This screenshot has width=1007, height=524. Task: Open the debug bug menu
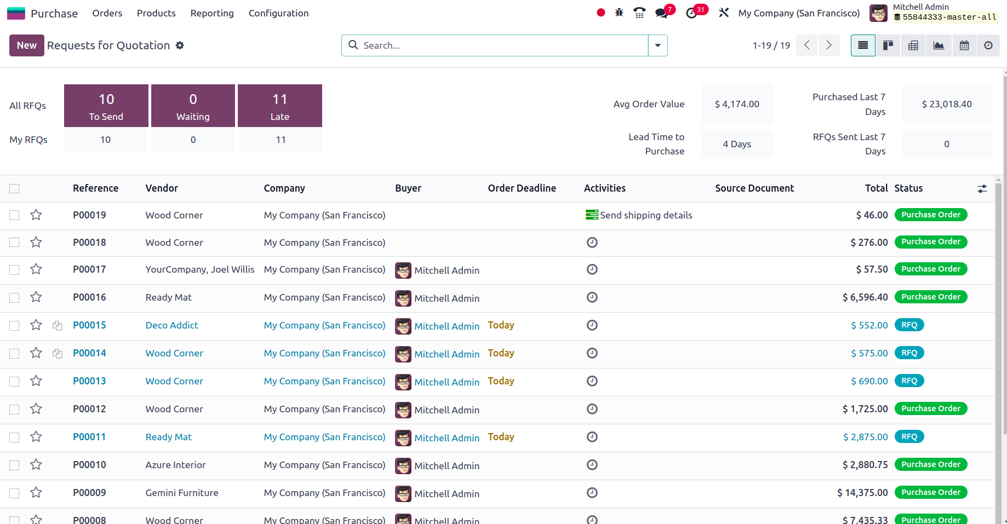pos(619,12)
